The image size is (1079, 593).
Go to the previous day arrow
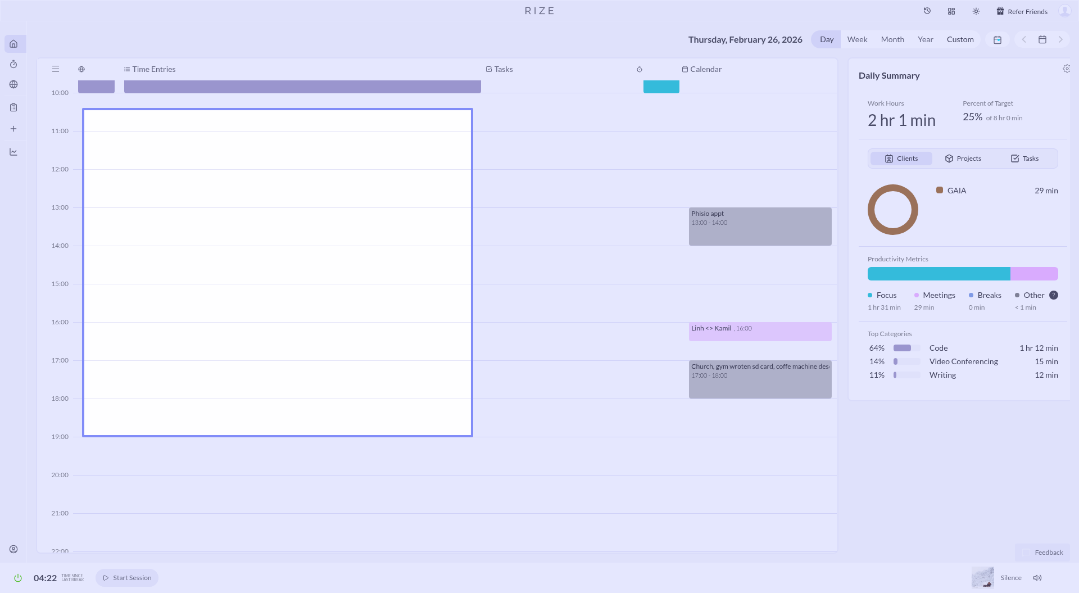pyautogui.click(x=1024, y=39)
